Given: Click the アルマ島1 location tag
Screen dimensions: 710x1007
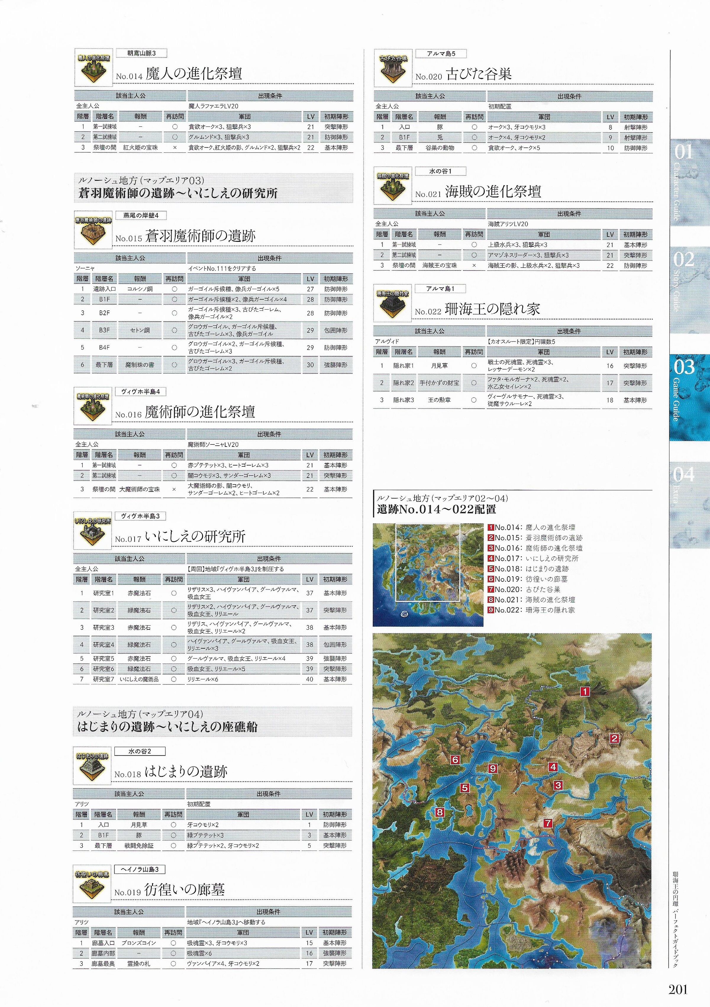Looking at the screenshot, I should click(440, 289).
